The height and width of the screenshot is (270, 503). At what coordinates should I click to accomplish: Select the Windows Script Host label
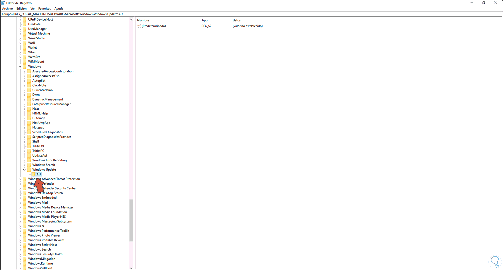pyautogui.click(x=42, y=244)
